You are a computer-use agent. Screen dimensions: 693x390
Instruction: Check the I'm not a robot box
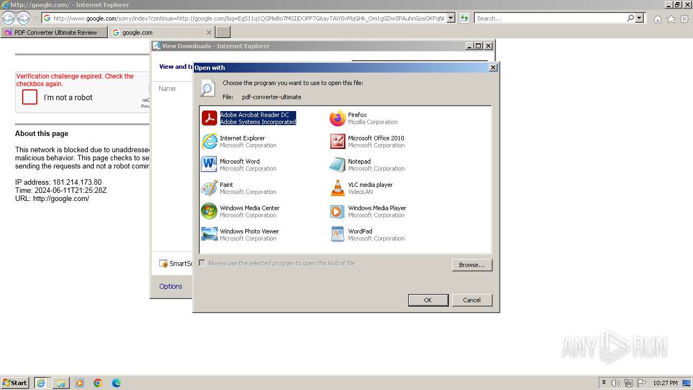(x=30, y=97)
